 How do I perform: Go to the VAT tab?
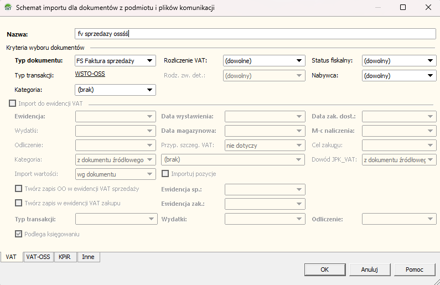pyautogui.click(x=11, y=257)
